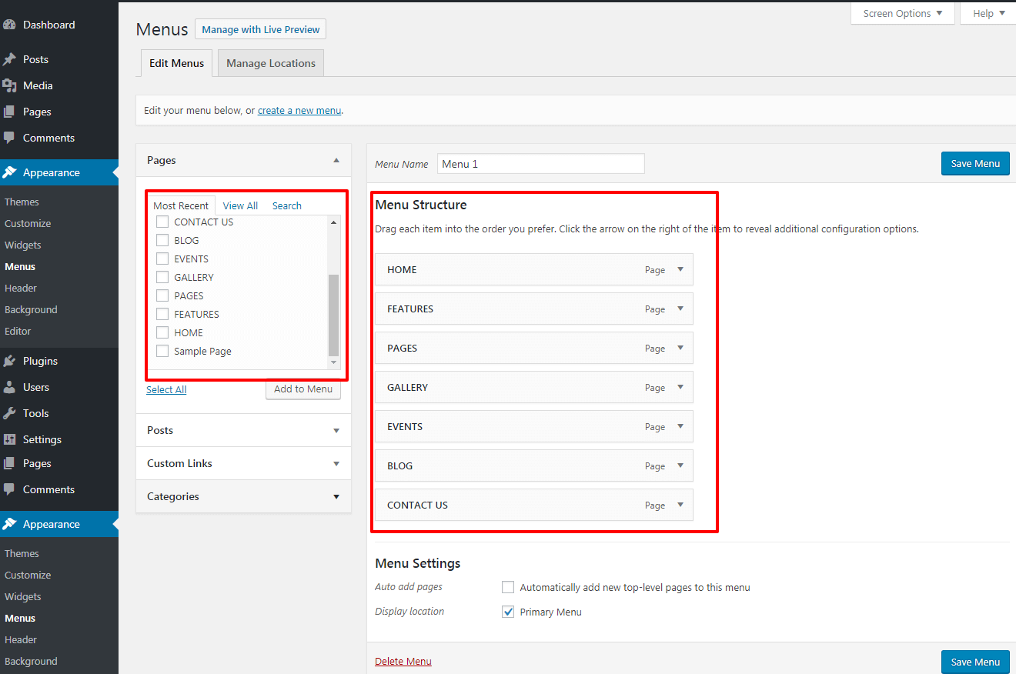Expand the Custom Links panel
The width and height of the screenshot is (1016, 674).
(x=336, y=463)
